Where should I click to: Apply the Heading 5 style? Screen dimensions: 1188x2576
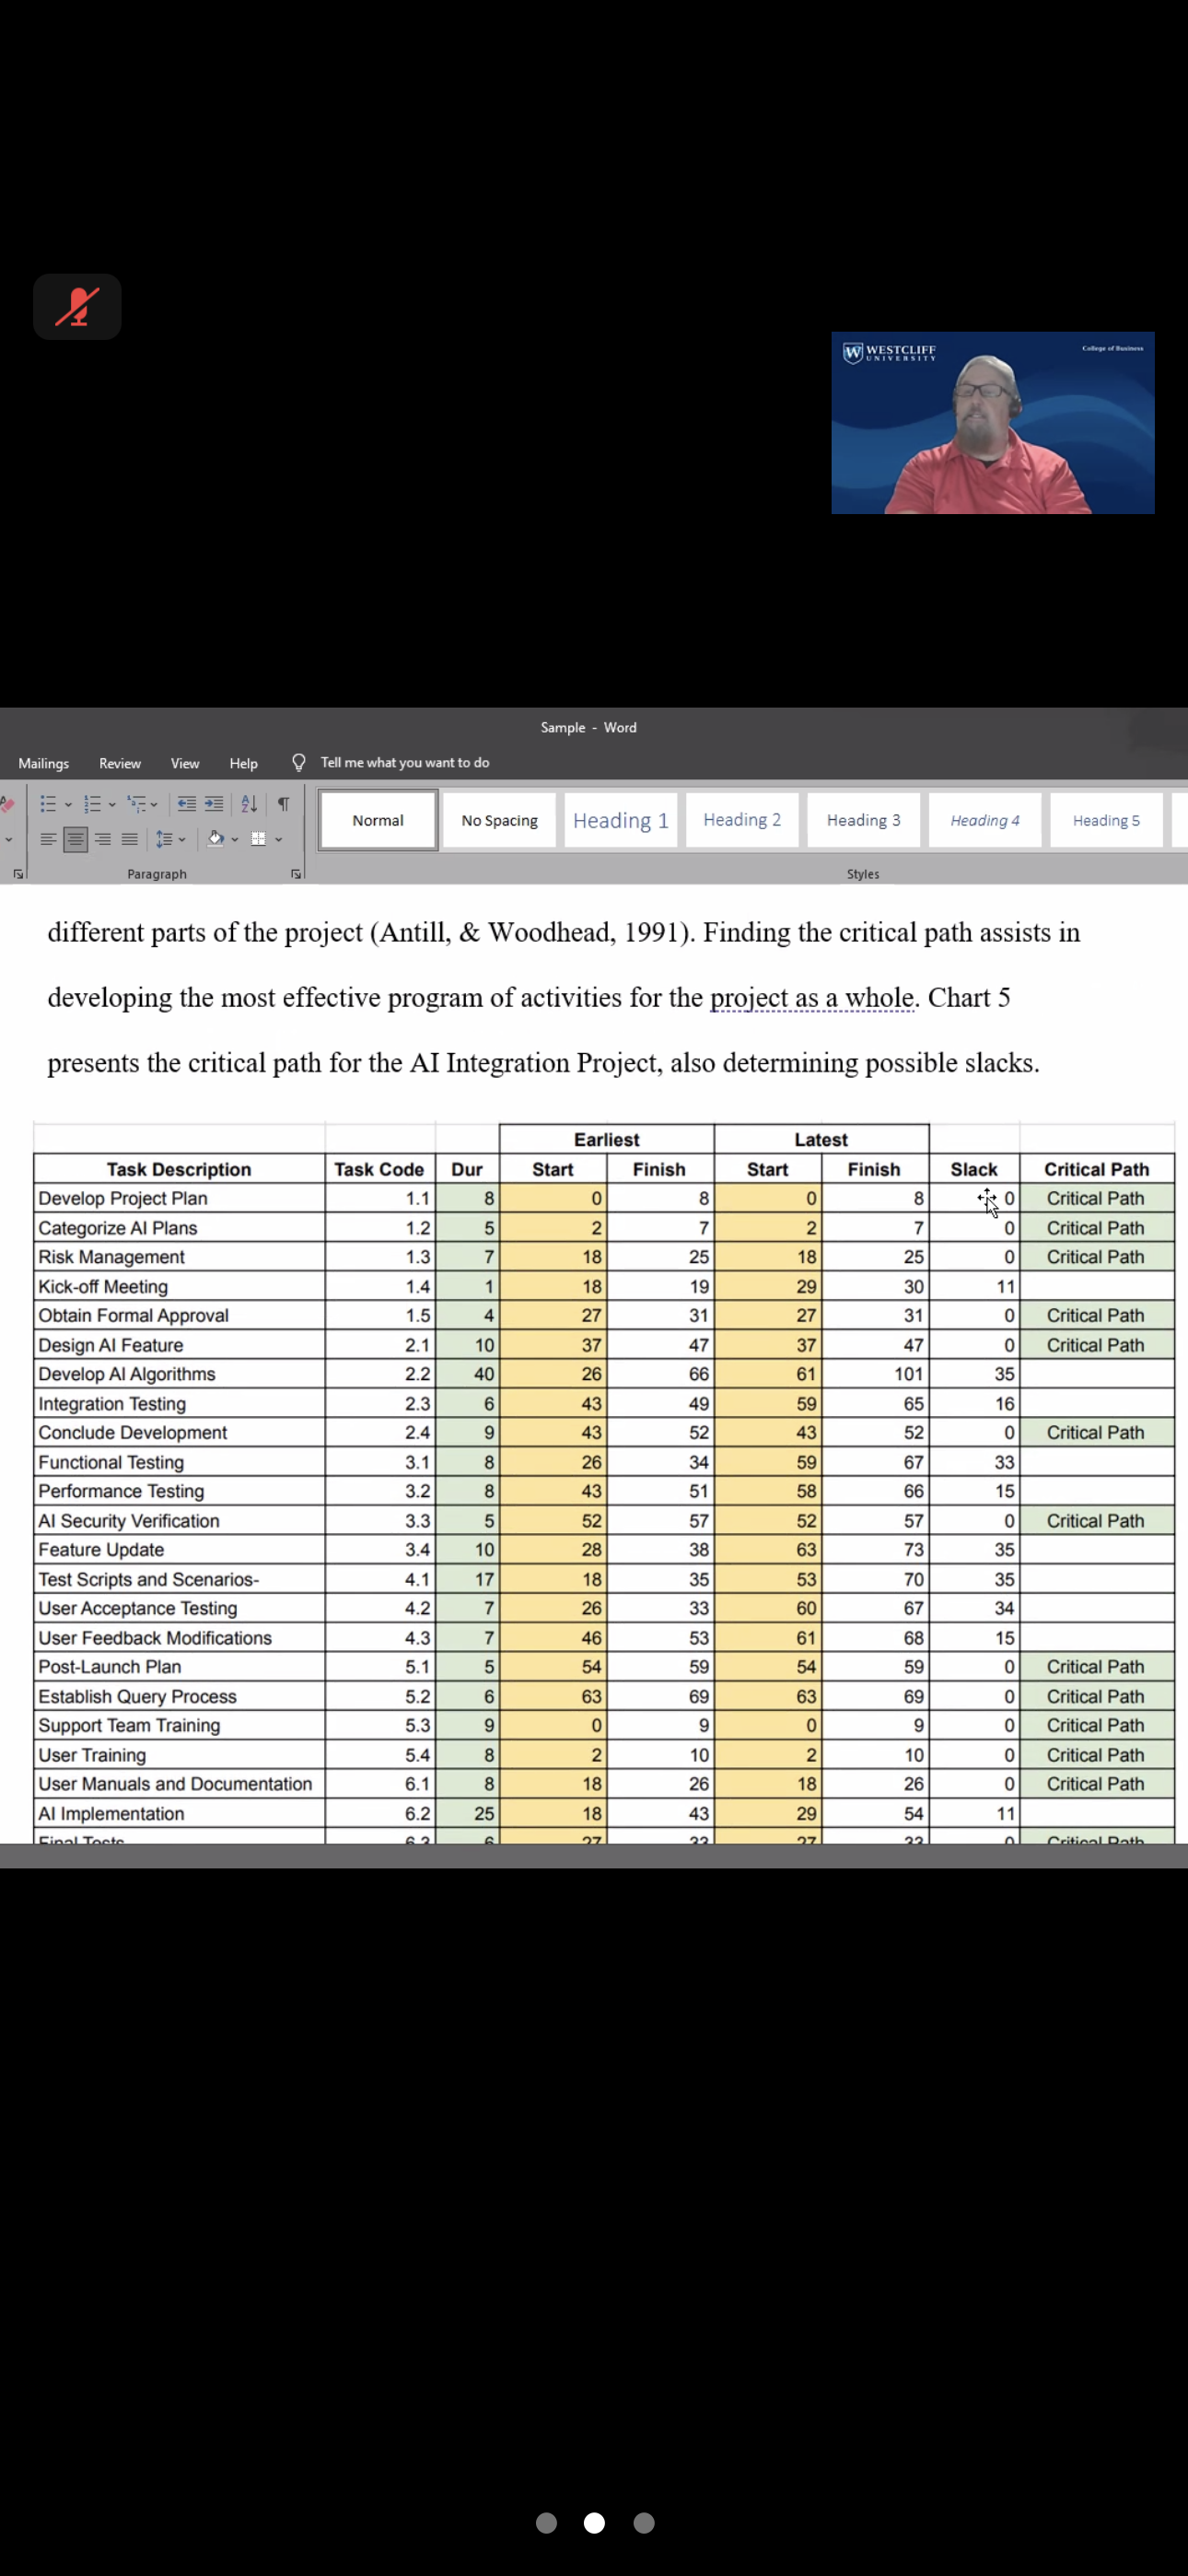pyautogui.click(x=1106, y=820)
